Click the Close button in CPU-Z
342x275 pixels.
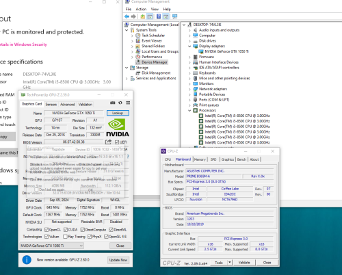click(267, 263)
